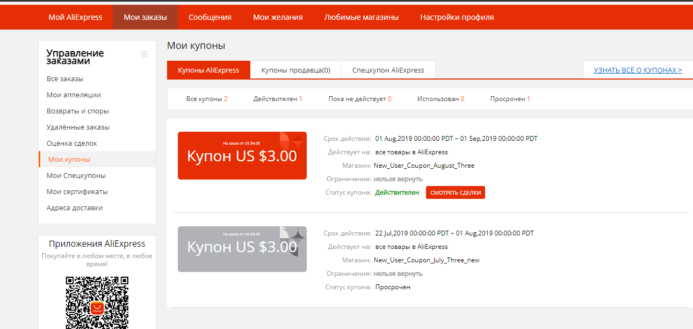Filter by Все купоны 2
The width and height of the screenshot is (693, 329).
click(x=207, y=99)
